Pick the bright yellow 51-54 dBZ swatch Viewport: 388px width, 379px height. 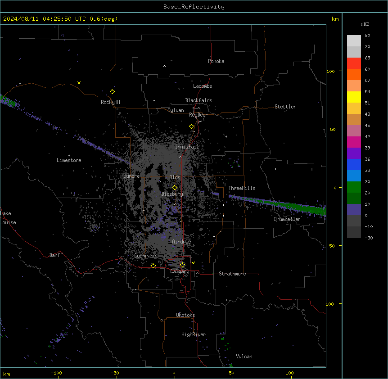354,97
